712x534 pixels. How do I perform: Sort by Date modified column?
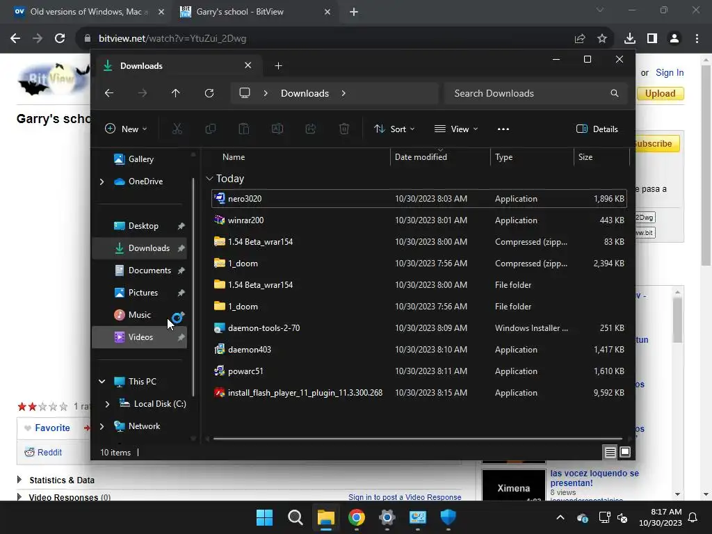440,156
